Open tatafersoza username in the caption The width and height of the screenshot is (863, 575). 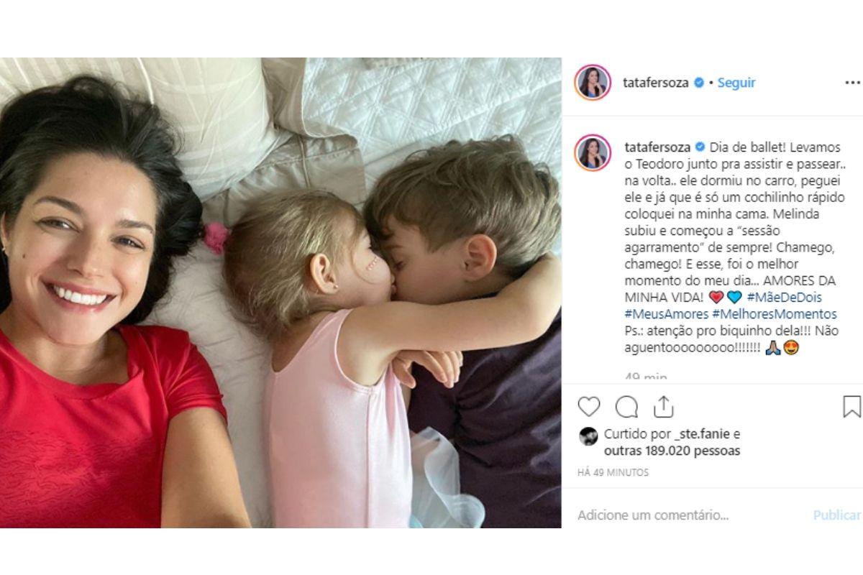click(x=657, y=147)
